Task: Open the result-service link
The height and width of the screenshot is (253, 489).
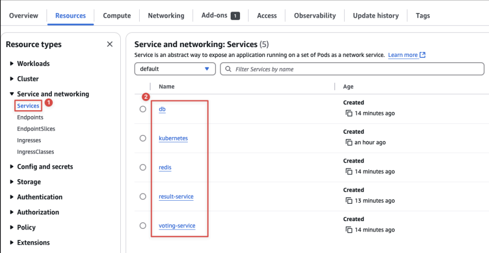Action: pos(176,197)
